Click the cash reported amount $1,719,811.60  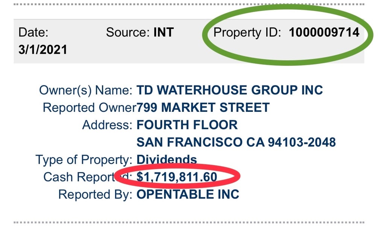click(x=177, y=177)
